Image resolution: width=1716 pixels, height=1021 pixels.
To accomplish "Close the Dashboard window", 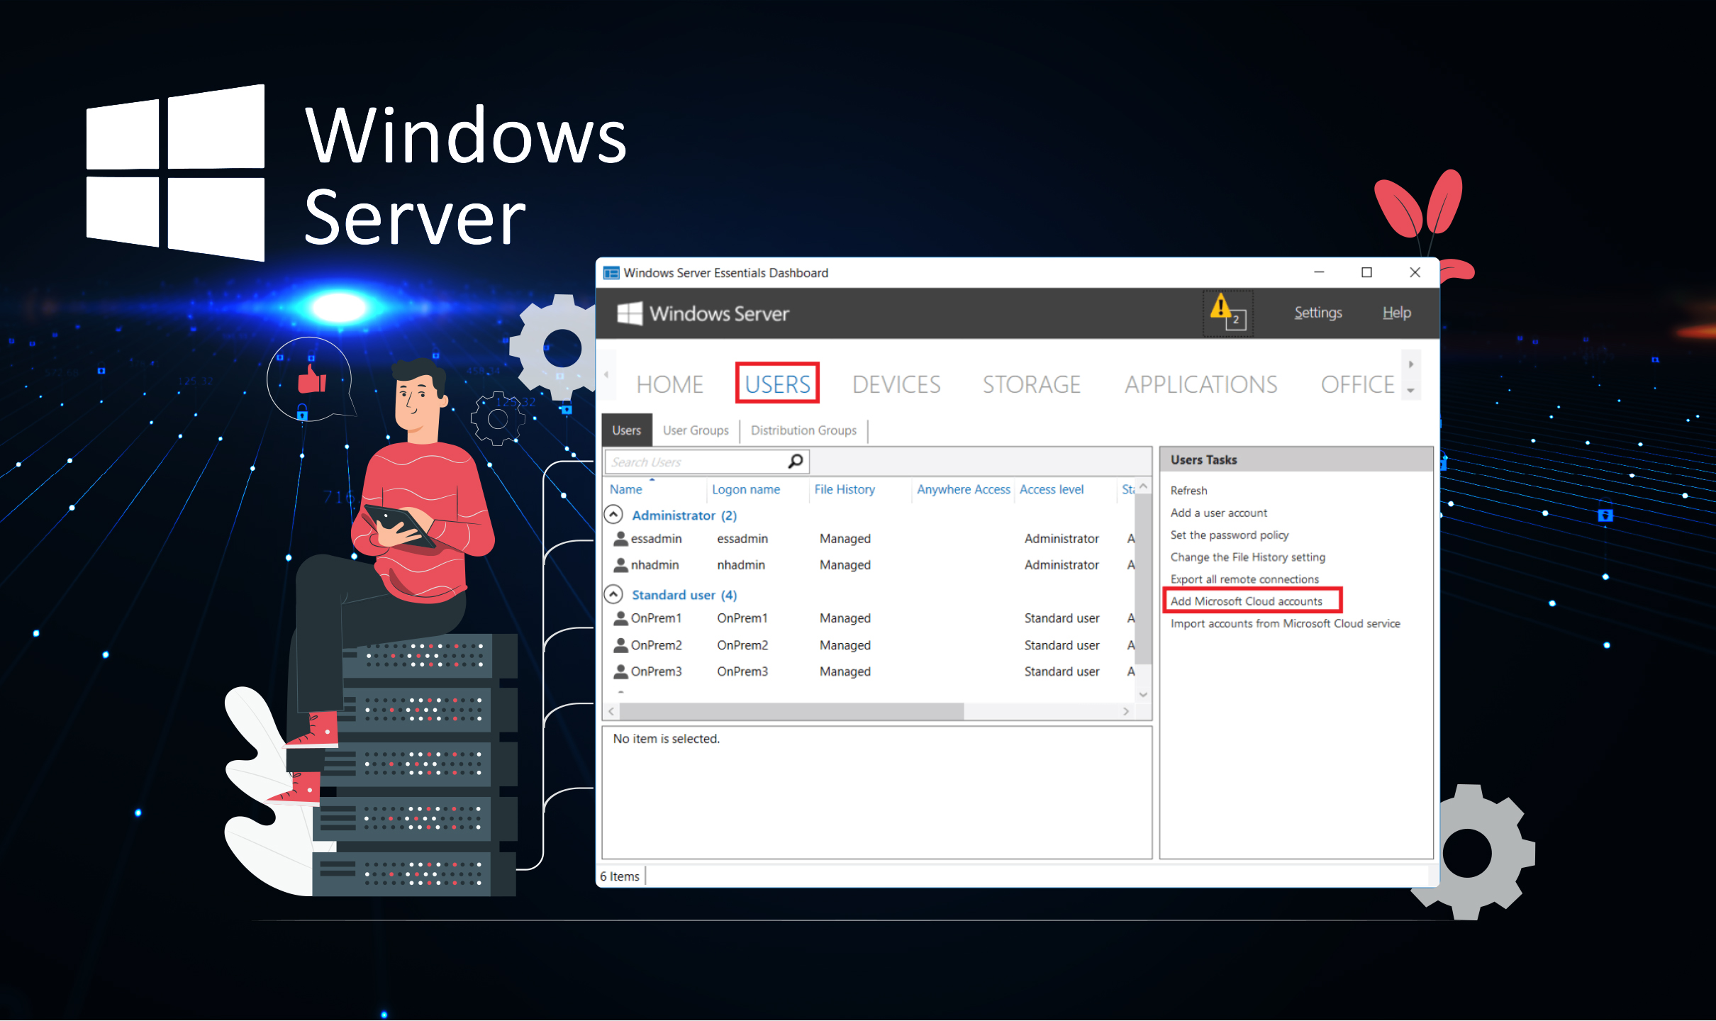I will coord(1414,272).
